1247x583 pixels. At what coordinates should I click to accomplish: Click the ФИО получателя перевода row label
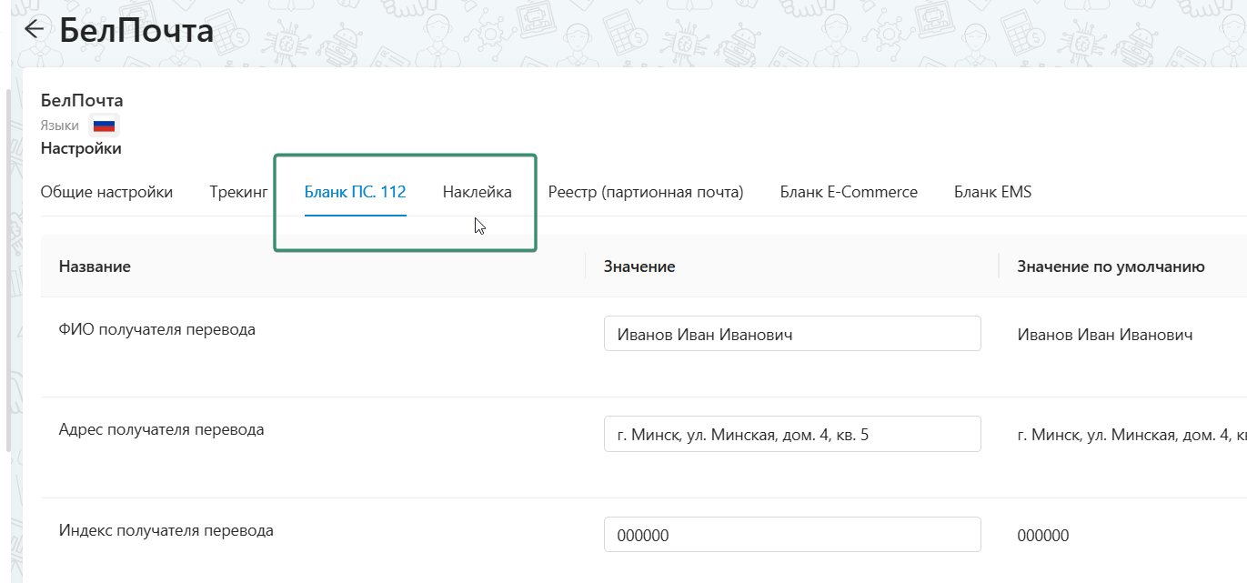coord(157,329)
